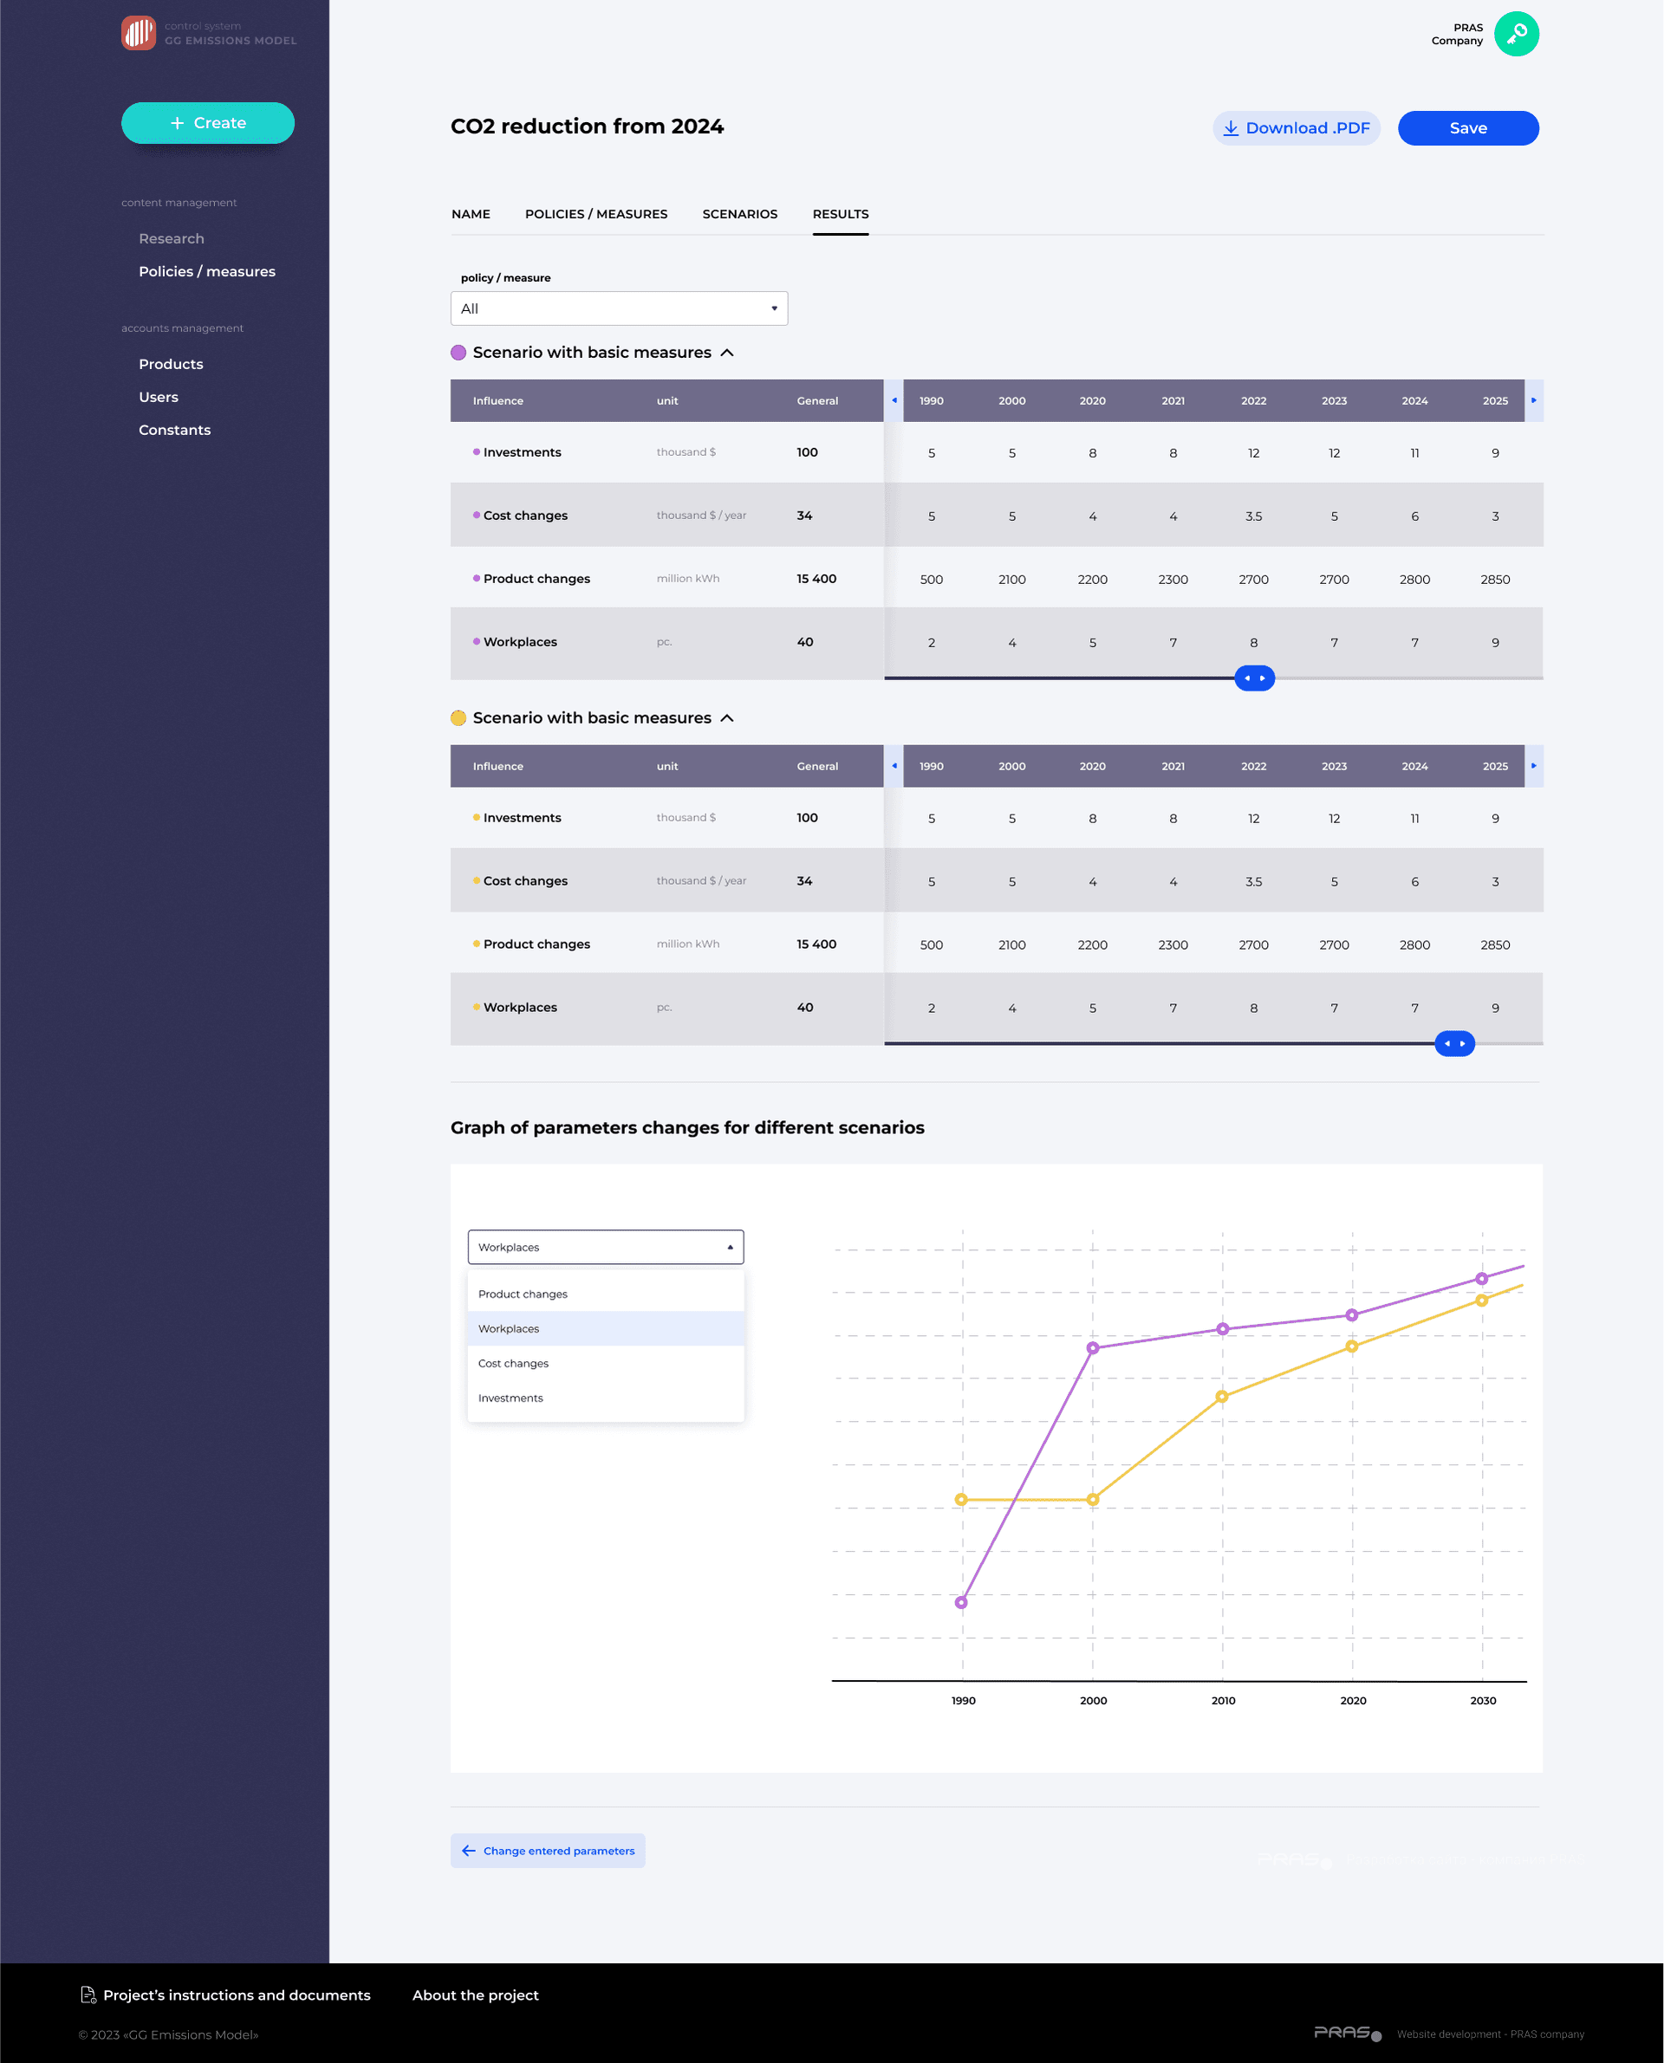Switch to the POLICIES / MEASURES tab
The height and width of the screenshot is (2063, 1664).
(596, 214)
